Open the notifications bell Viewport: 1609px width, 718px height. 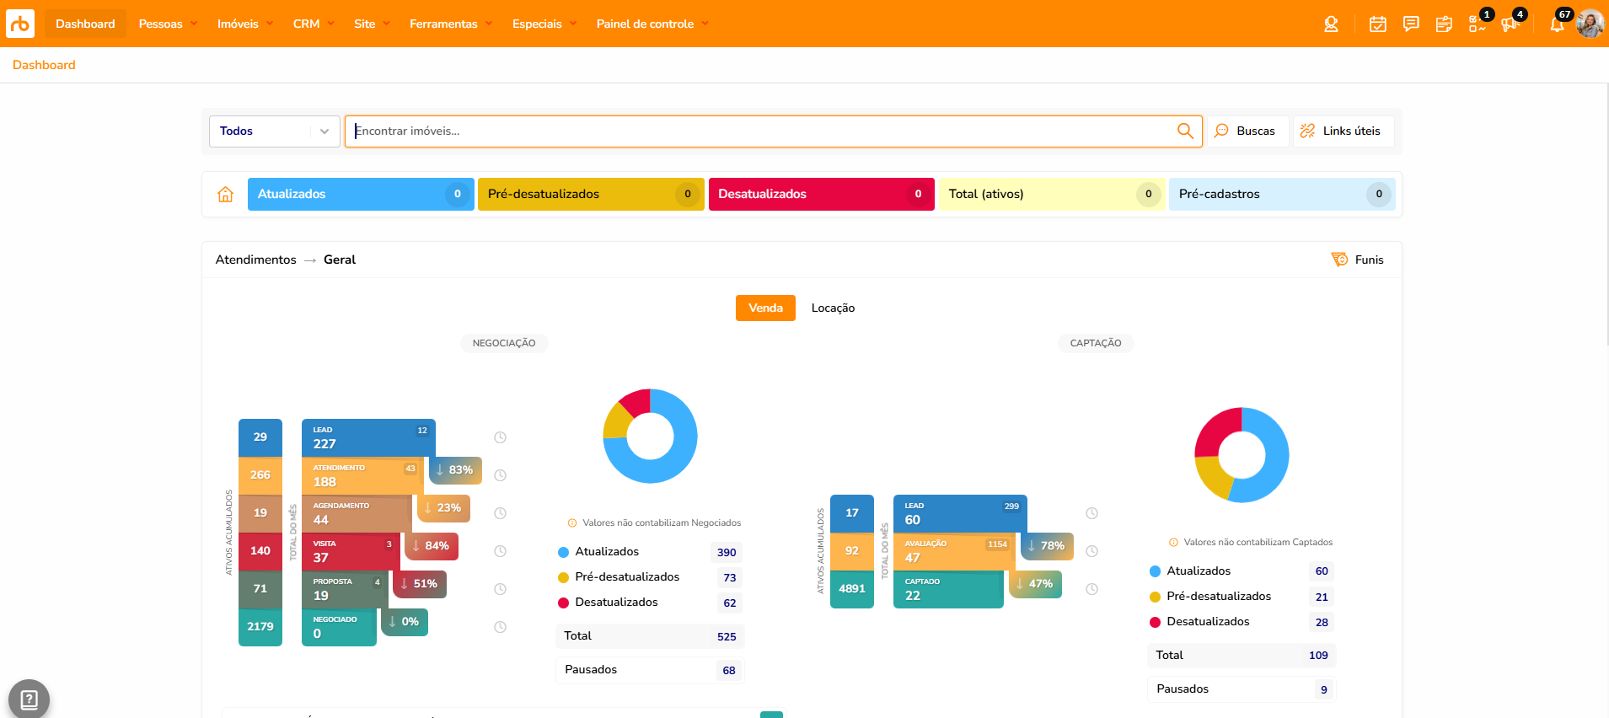click(1557, 24)
